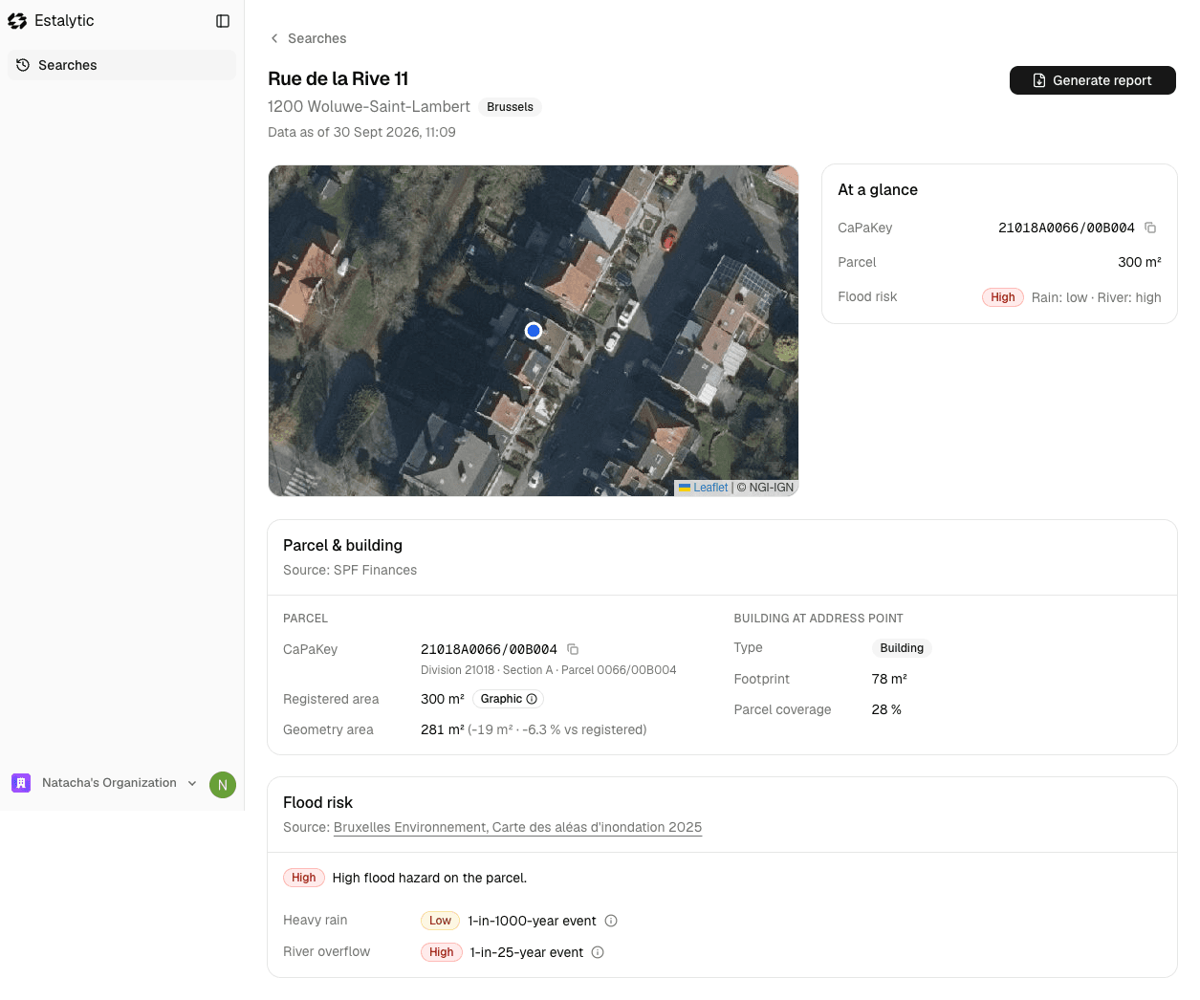Click the High badge beside flood hazard sentence
Image resolution: width=1200 pixels, height=1000 pixels.
(x=303, y=878)
